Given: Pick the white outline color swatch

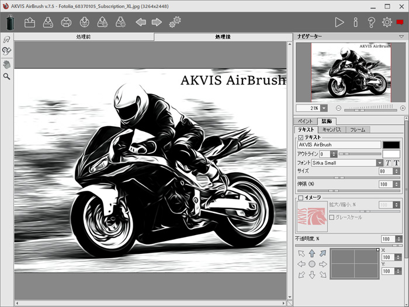Looking at the screenshot, I should [391, 154].
